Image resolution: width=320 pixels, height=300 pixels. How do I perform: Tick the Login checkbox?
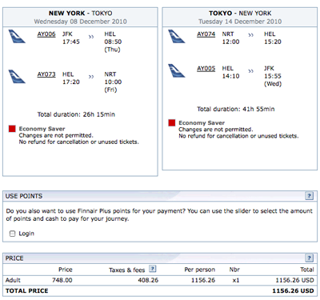pos(12,234)
